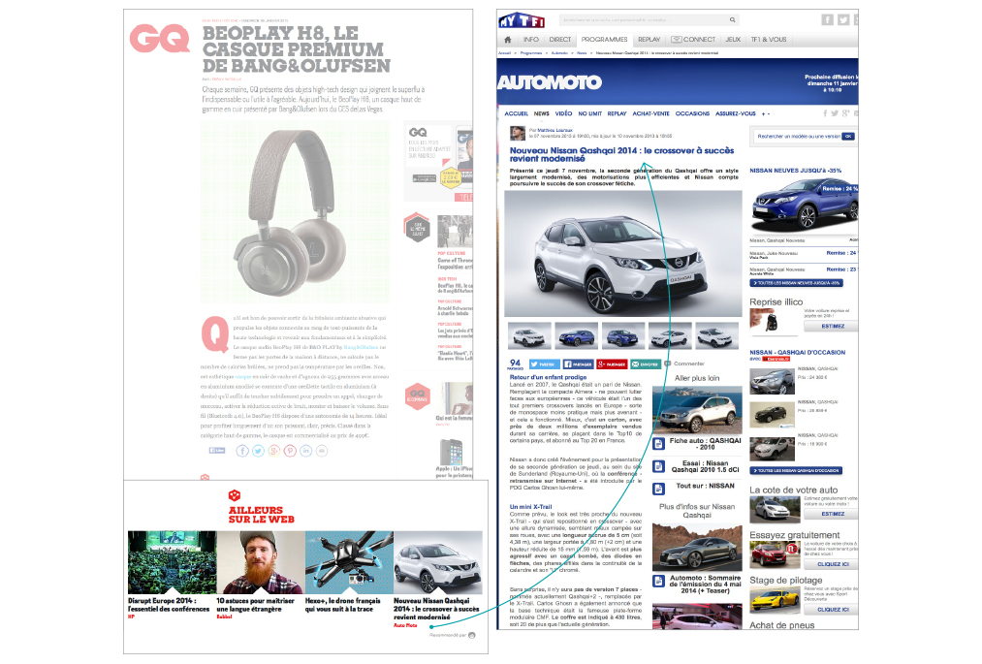Viewport: 982px width, 664px height.
Task: Open the Facebook icon in top header
Action: pos(827,19)
